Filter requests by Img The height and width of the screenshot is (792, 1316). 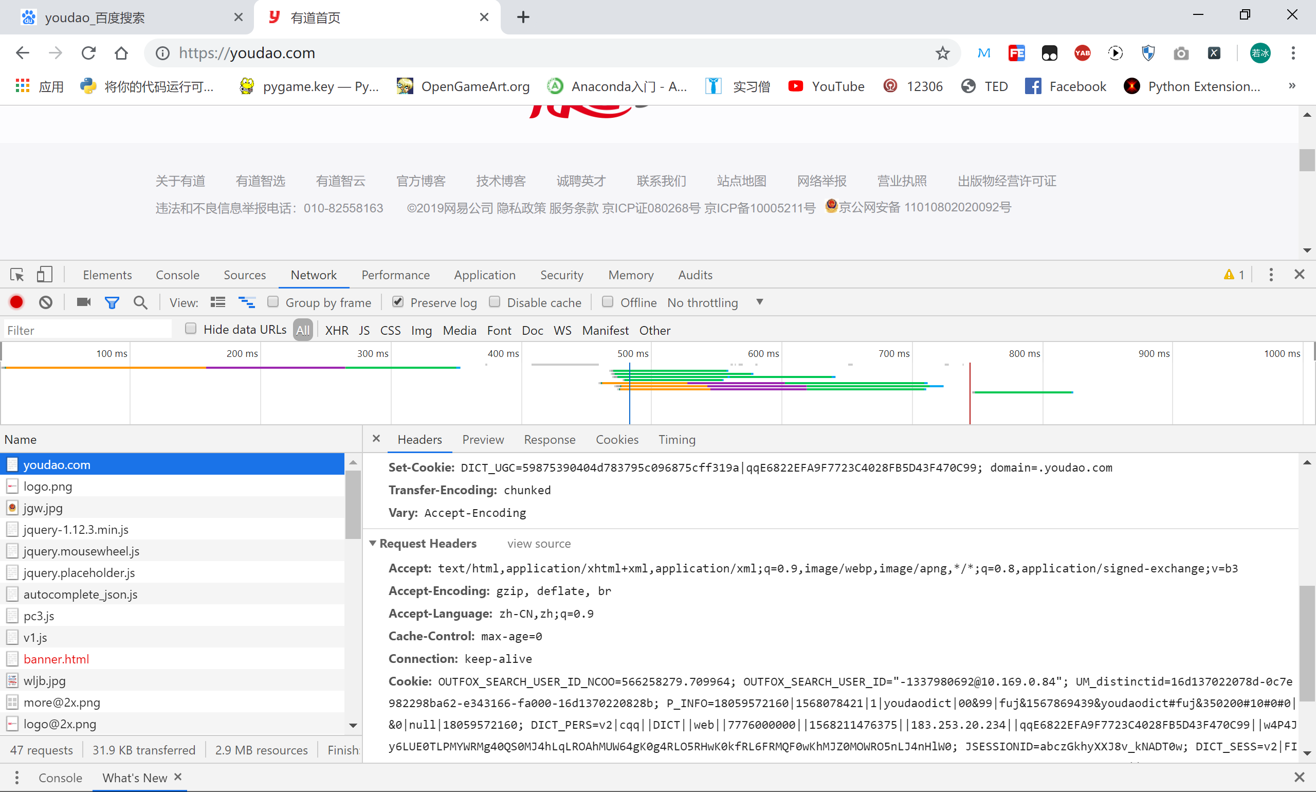point(421,330)
